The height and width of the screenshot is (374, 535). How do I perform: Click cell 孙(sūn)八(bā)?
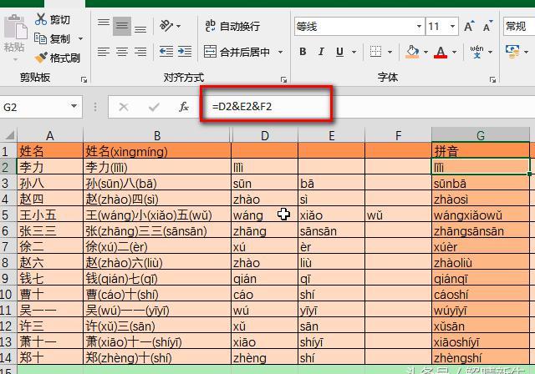(x=157, y=184)
